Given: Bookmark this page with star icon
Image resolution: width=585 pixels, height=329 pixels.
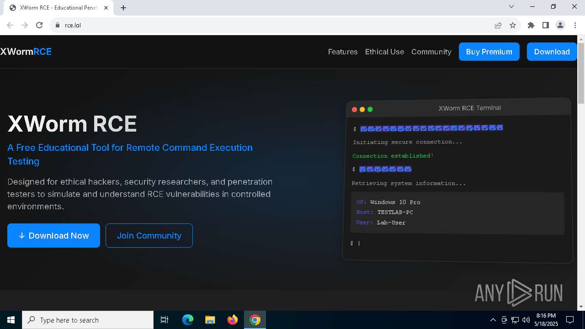Looking at the screenshot, I should [513, 25].
